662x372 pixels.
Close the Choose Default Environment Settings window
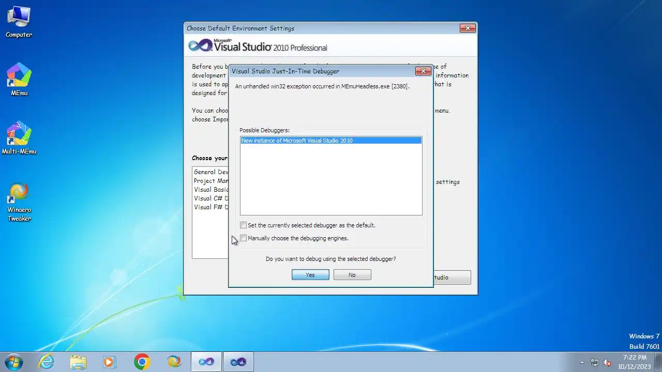pyautogui.click(x=468, y=28)
